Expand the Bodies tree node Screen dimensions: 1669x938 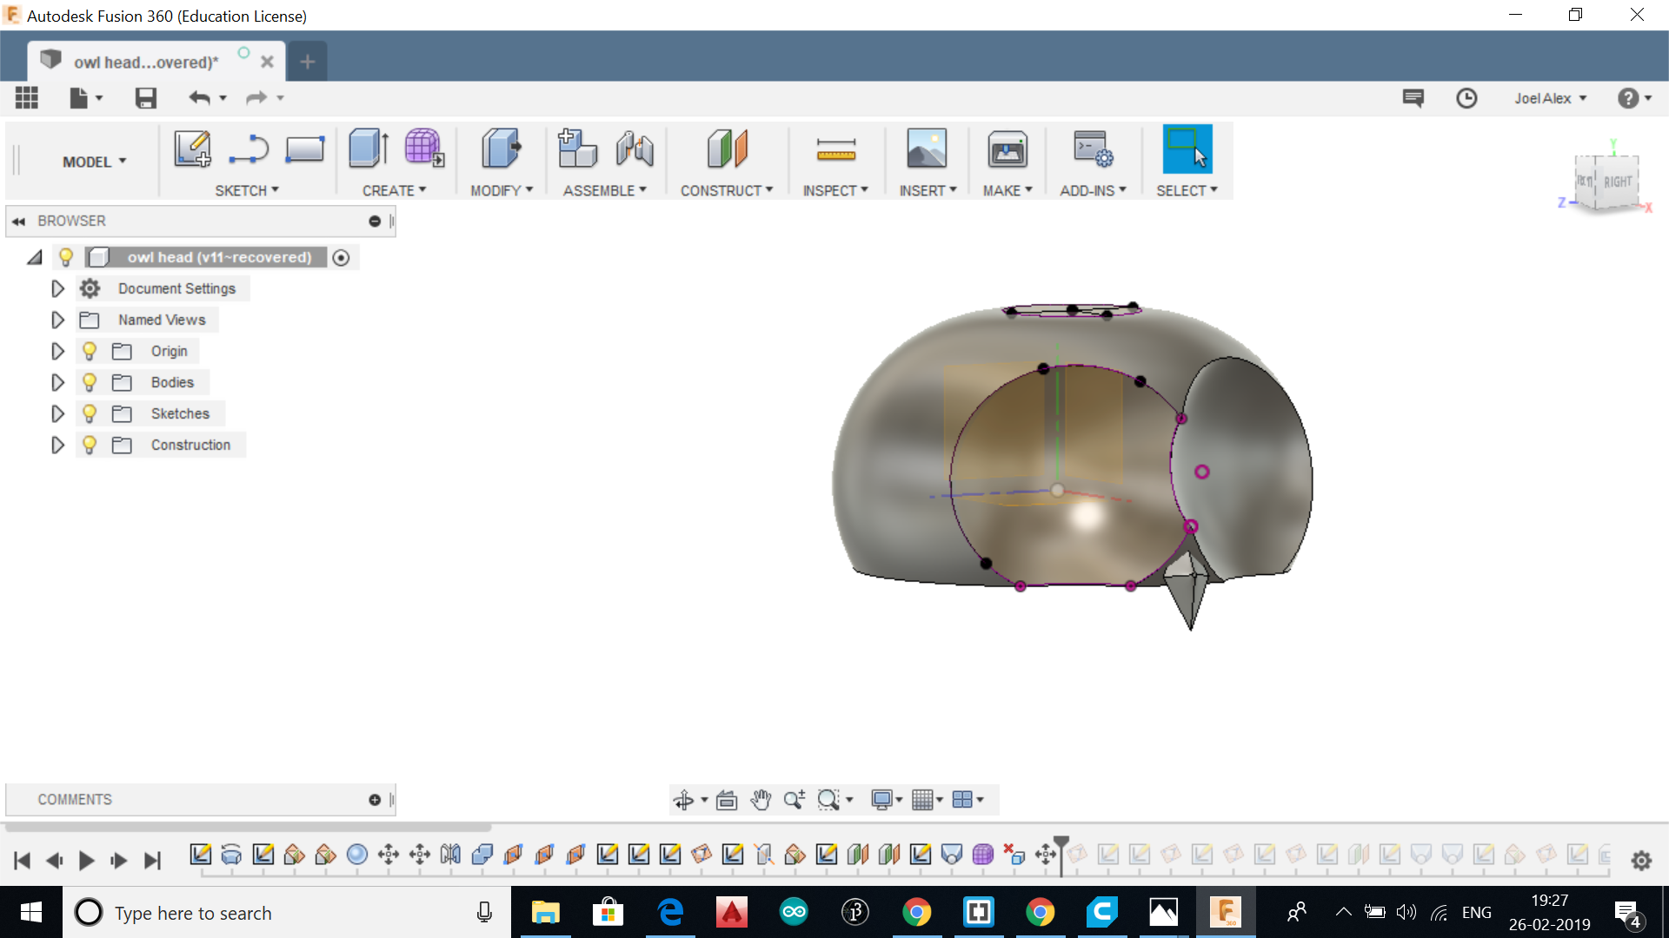click(57, 382)
